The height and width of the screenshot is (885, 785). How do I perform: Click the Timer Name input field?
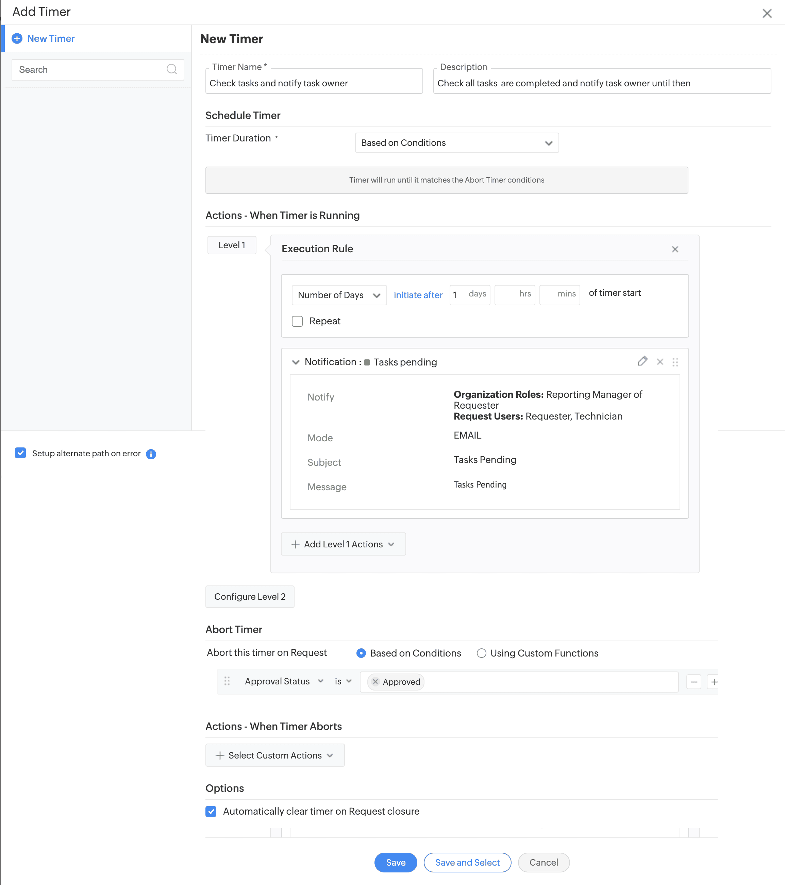(x=314, y=83)
